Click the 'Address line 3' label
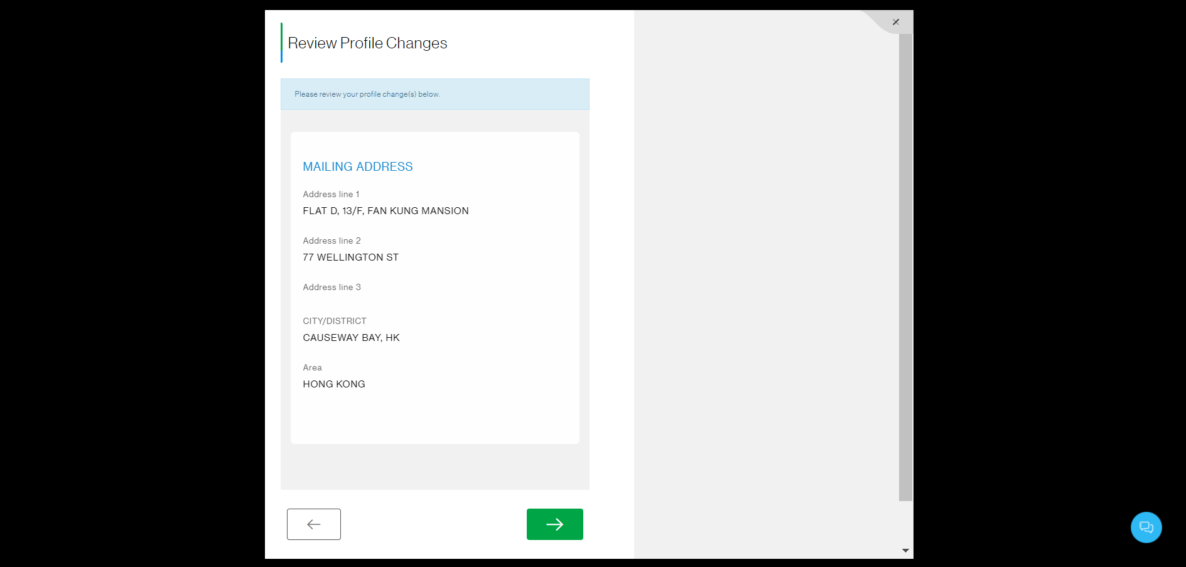1186x567 pixels. (x=332, y=288)
